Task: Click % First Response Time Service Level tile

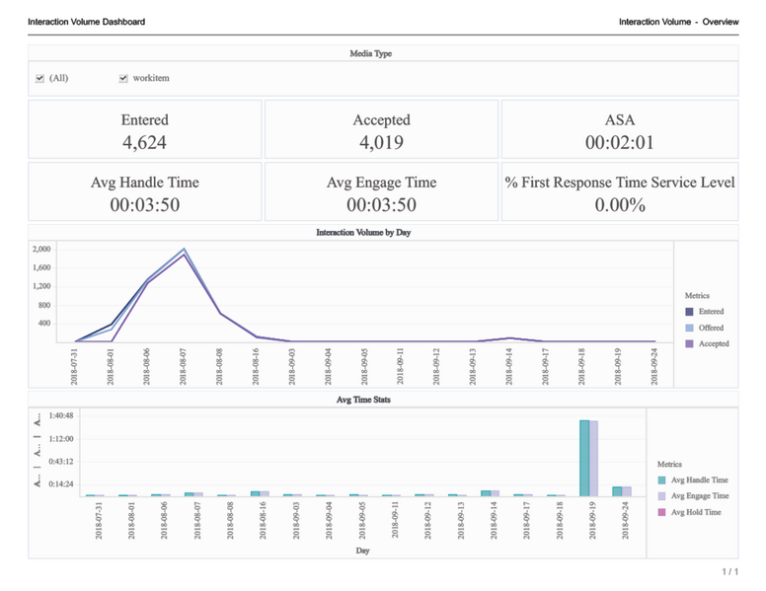Action: point(619,192)
